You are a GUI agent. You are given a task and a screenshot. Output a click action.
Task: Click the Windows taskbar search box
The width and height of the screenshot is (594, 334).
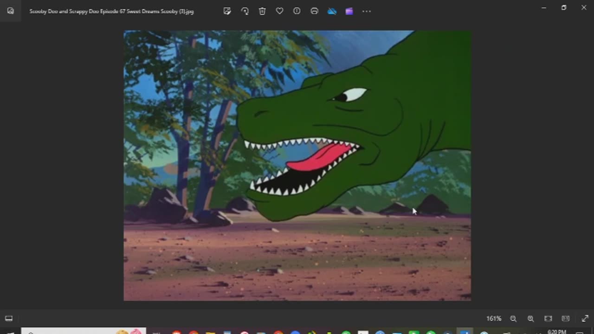[x=84, y=331]
